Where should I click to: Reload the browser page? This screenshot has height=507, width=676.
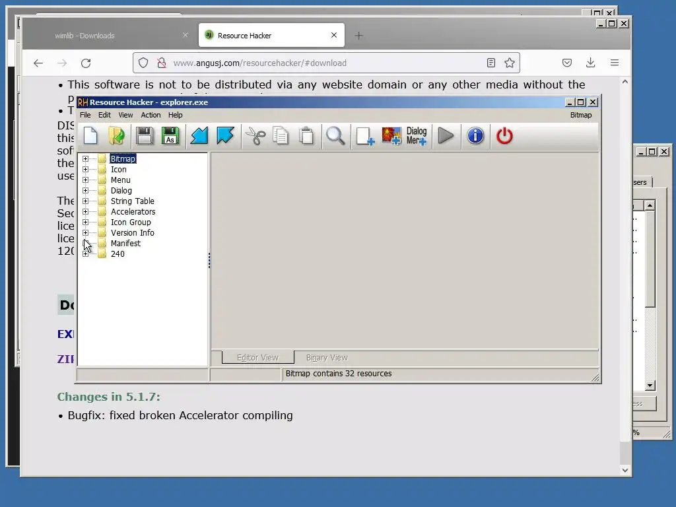pos(86,63)
